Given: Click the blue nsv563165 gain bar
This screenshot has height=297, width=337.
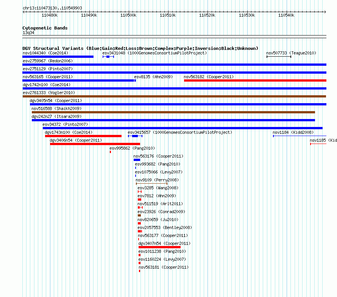Looking at the screenshot, I should [x=78, y=80].
